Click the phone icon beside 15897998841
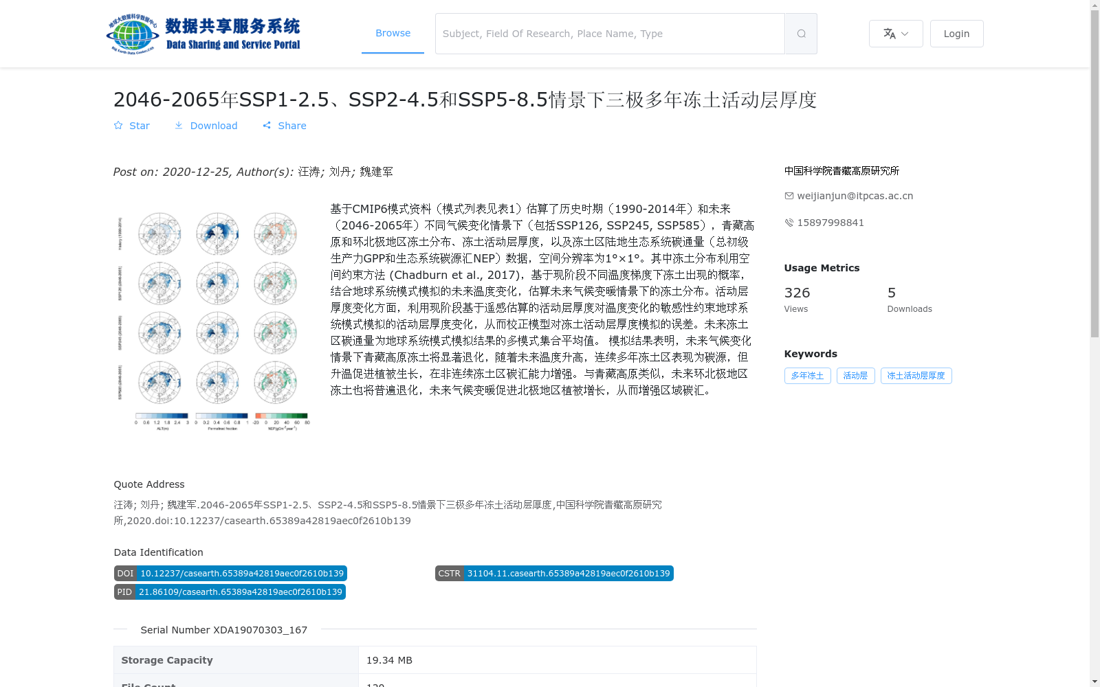The width and height of the screenshot is (1100, 687). tap(789, 223)
